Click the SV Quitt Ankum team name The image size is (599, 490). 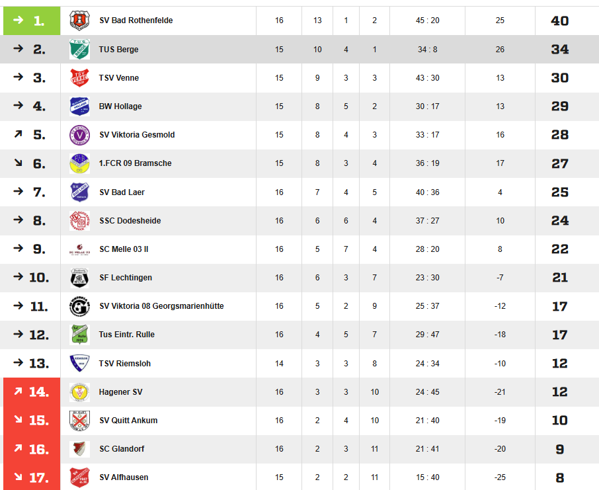coord(128,421)
